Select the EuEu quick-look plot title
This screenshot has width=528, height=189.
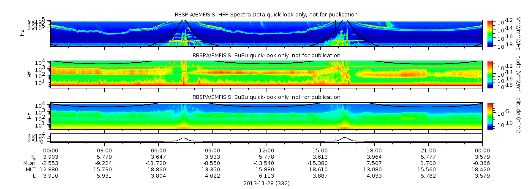click(x=266, y=56)
